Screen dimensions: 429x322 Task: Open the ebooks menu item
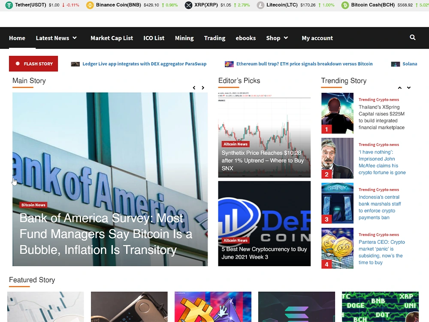pyautogui.click(x=246, y=38)
